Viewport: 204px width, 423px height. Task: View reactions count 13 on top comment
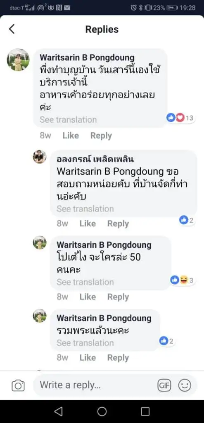click(x=180, y=118)
